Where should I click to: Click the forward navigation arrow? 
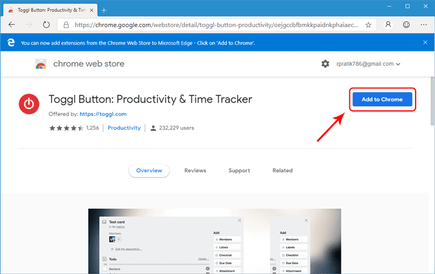point(29,24)
